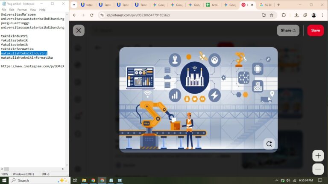Close the Pinterest pin overlay
Viewport: 328px width, 184px height.
coord(79,30)
